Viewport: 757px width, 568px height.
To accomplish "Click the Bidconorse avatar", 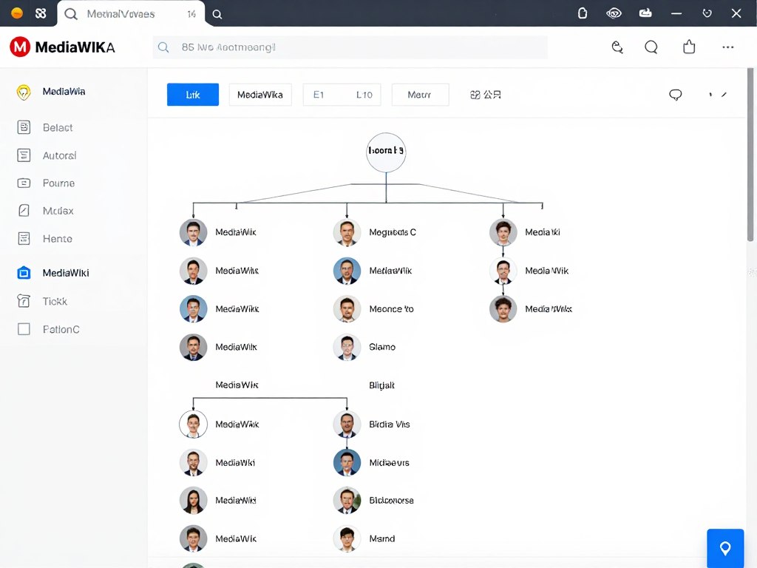I will coord(347,501).
